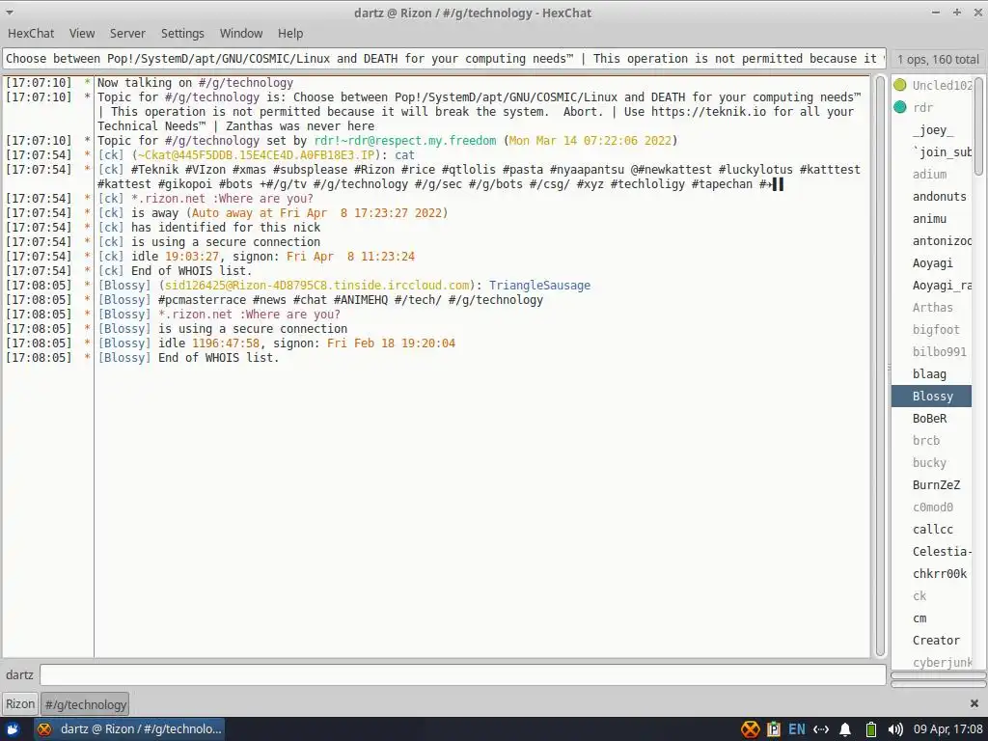Select BoBeR in the user list
The image size is (988, 741).
(932, 419)
